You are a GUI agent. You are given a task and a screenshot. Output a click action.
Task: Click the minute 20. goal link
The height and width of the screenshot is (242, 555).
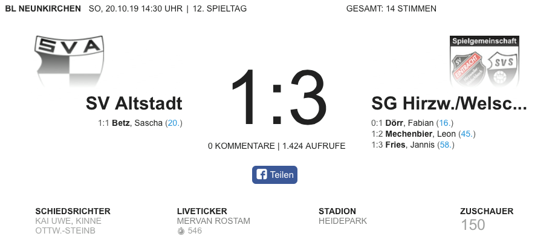[174, 123]
